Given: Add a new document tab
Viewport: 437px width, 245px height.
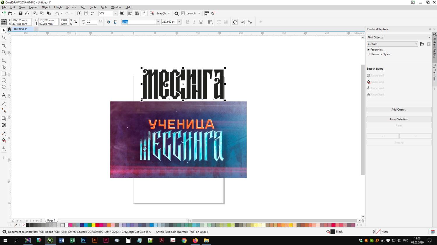Looking at the screenshot, I should point(36,29).
